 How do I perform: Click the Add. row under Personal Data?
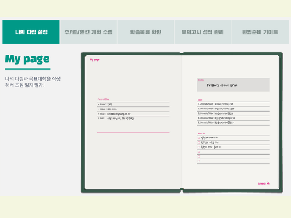click(133, 119)
